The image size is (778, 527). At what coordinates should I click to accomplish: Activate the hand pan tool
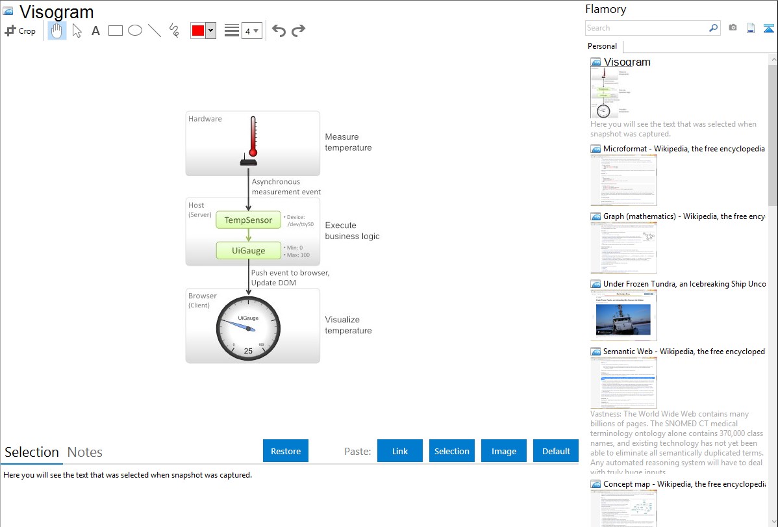[x=56, y=31]
